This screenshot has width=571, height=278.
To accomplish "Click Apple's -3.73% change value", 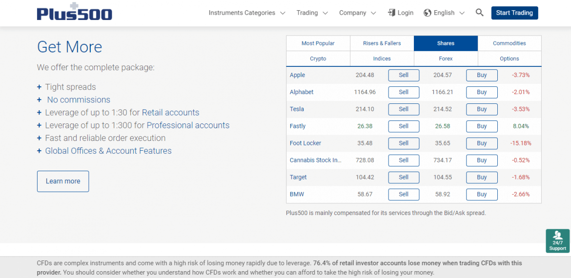I will point(521,75).
